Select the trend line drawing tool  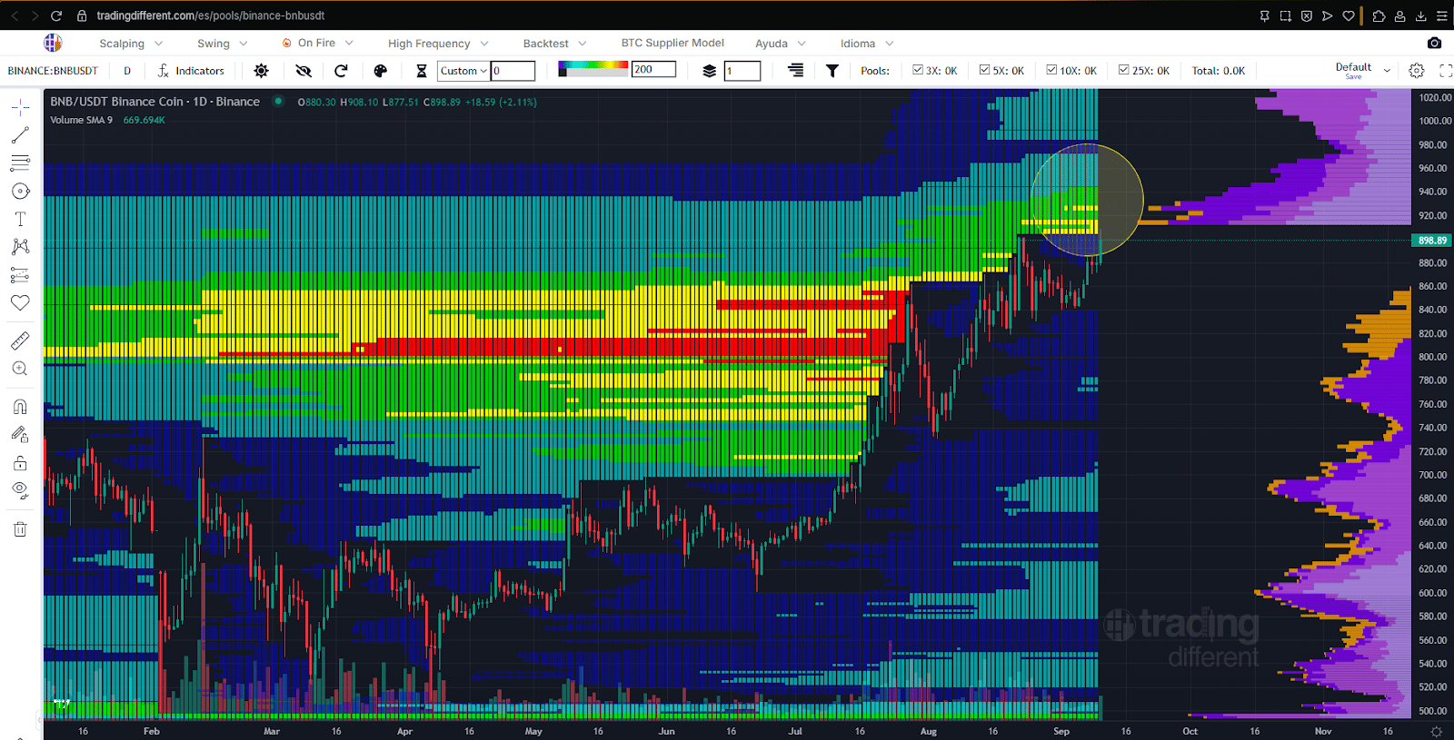[x=20, y=135]
